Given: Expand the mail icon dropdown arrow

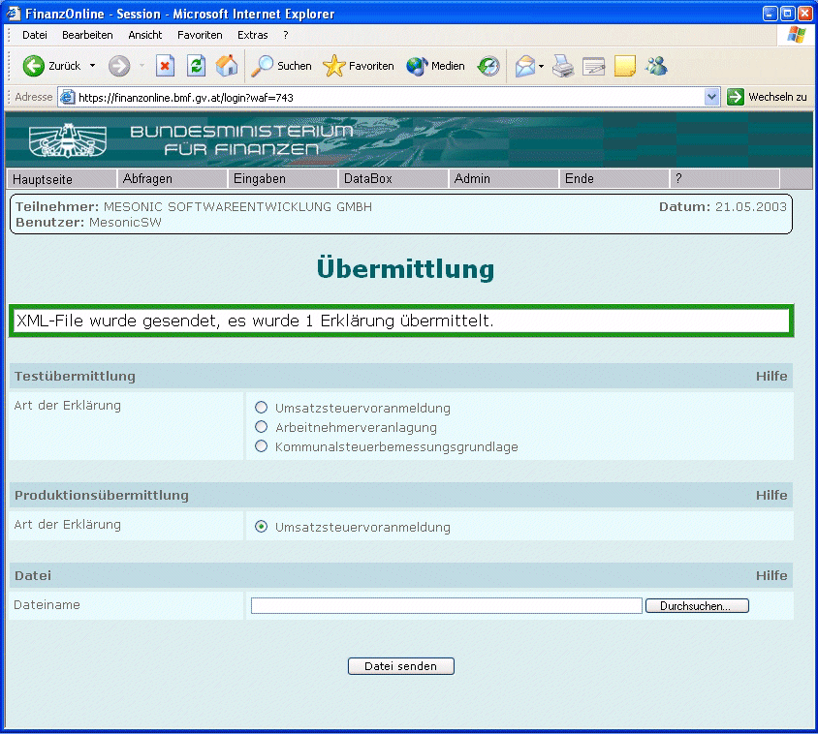Looking at the screenshot, I should [542, 66].
